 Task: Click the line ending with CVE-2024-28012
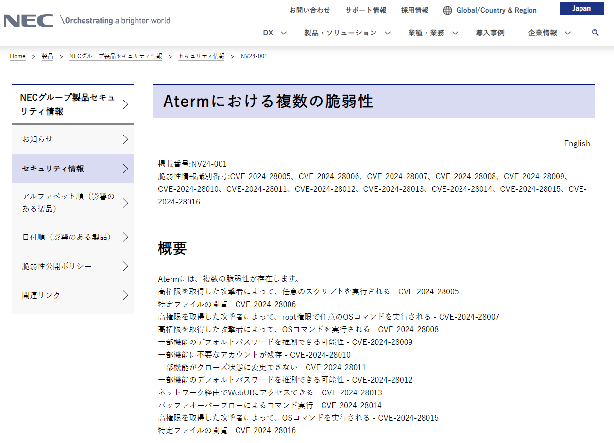tap(285, 380)
